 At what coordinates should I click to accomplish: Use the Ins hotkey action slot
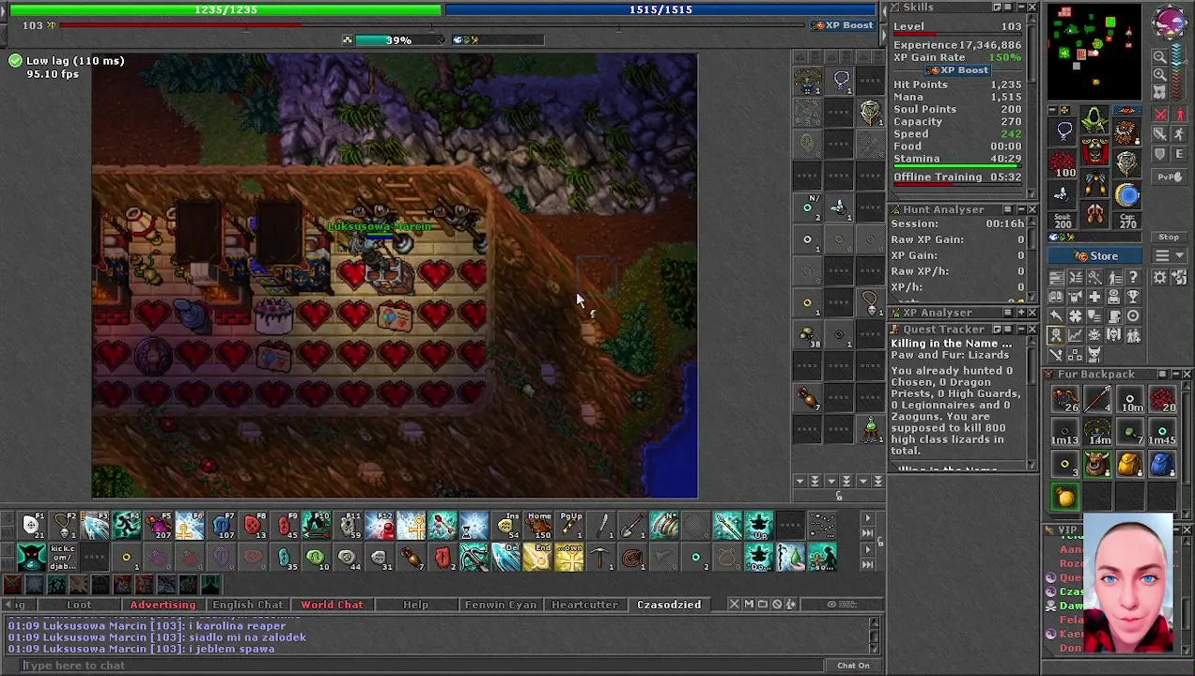(506, 526)
